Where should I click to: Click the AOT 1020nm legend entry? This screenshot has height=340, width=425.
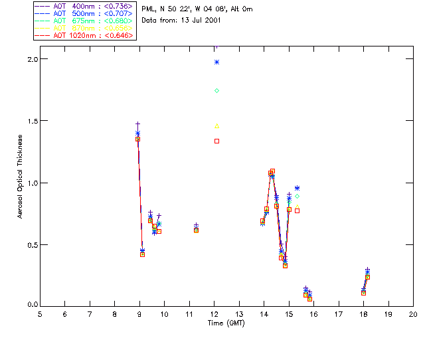click(84, 35)
